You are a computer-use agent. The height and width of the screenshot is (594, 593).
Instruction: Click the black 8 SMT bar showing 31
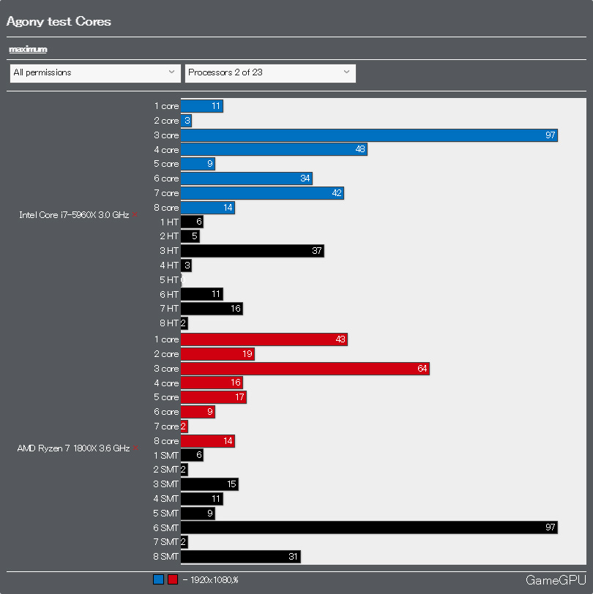240,557
